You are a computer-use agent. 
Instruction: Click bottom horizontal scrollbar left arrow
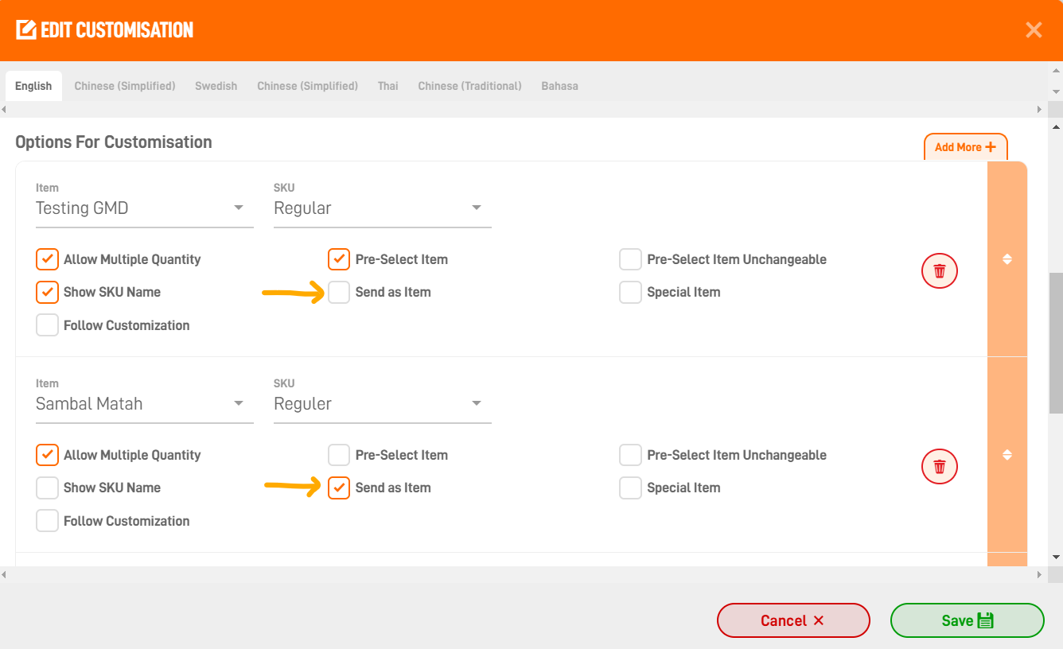[5, 574]
